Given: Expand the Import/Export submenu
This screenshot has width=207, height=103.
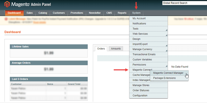Looking at the screenshot, I should (x=148, y=44).
